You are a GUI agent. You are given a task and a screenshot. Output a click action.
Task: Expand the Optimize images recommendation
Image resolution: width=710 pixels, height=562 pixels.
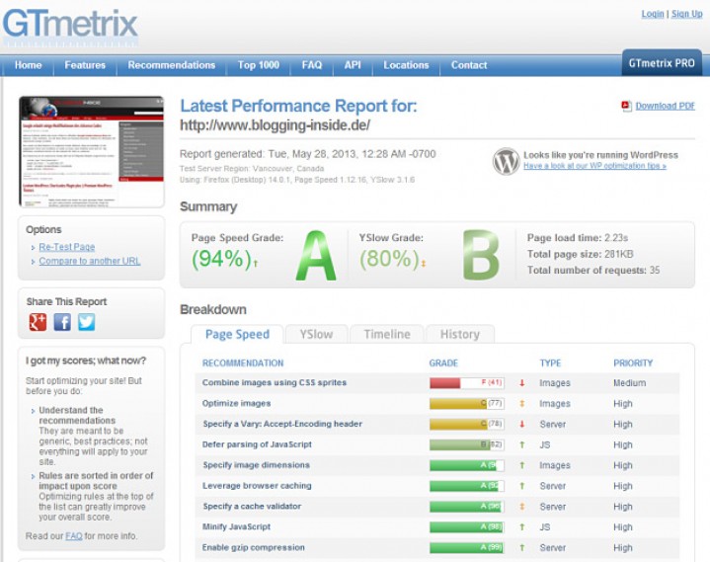point(236,404)
